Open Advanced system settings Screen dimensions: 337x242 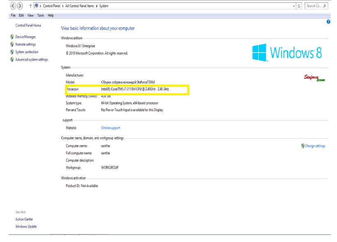(x=31, y=59)
